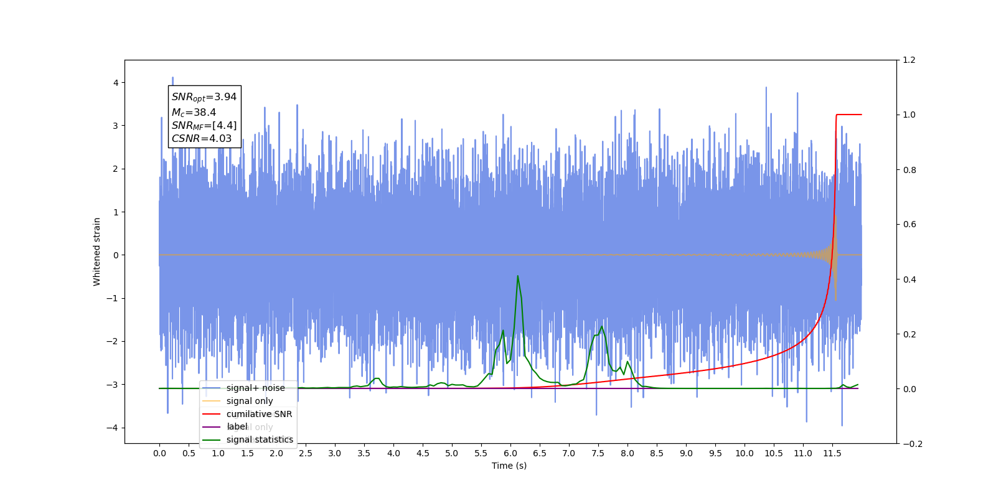Click the blue line sample in legend

(212, 388)
